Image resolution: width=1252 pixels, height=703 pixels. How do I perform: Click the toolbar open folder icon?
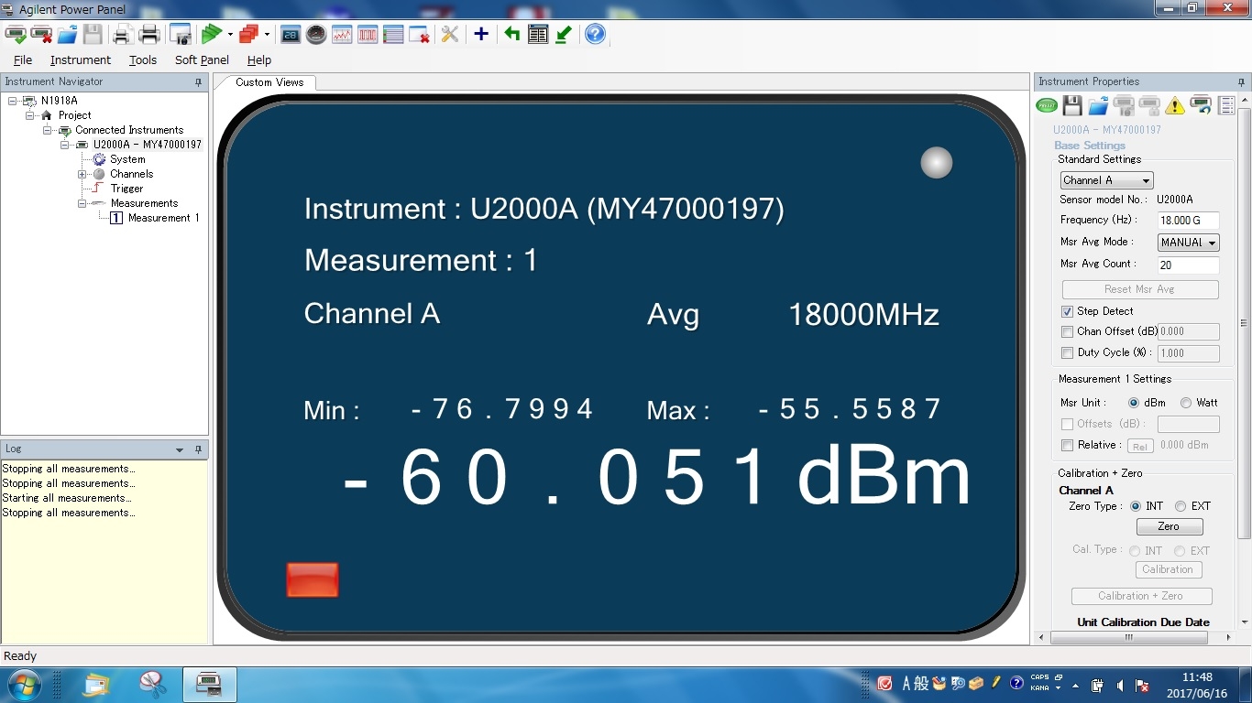tap(67, 35)
